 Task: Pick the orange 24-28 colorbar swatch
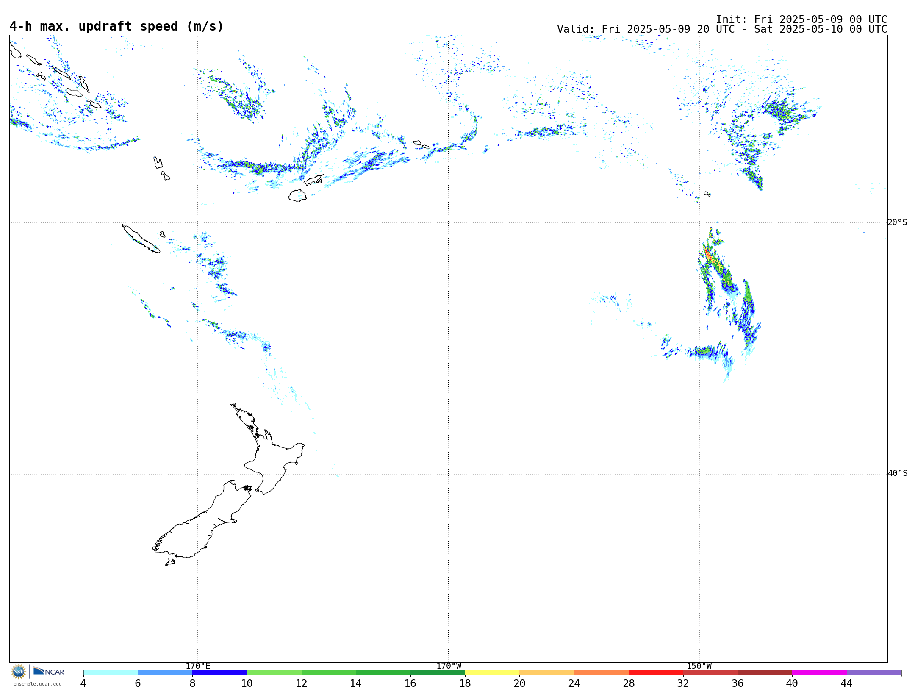click(x=602, y=673)
